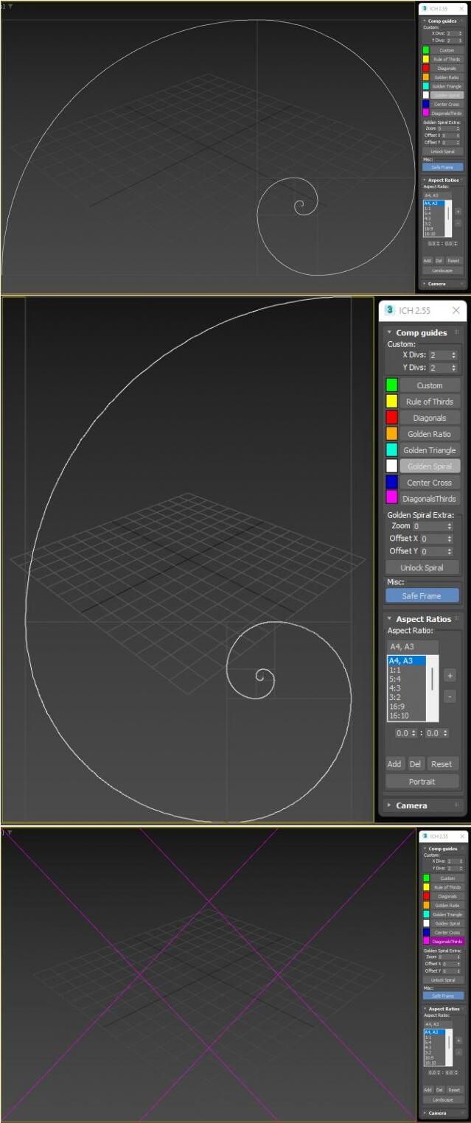This screenshot has height=1123, width=471.
Task: Click Landscape button in the bottom screenshot's panel
Action: coord(443,1099)
